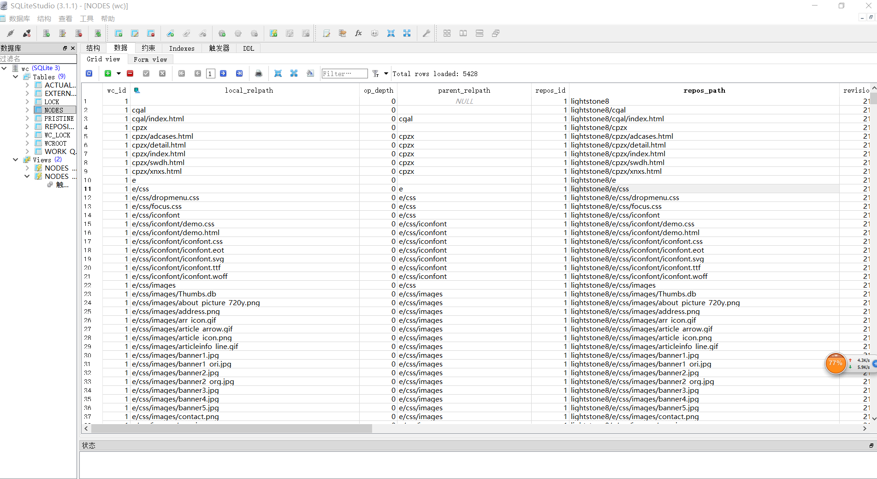This screenshot has height=479, width=877.
Task: Refresh the table data grid
Action: (x=89, y=74)
